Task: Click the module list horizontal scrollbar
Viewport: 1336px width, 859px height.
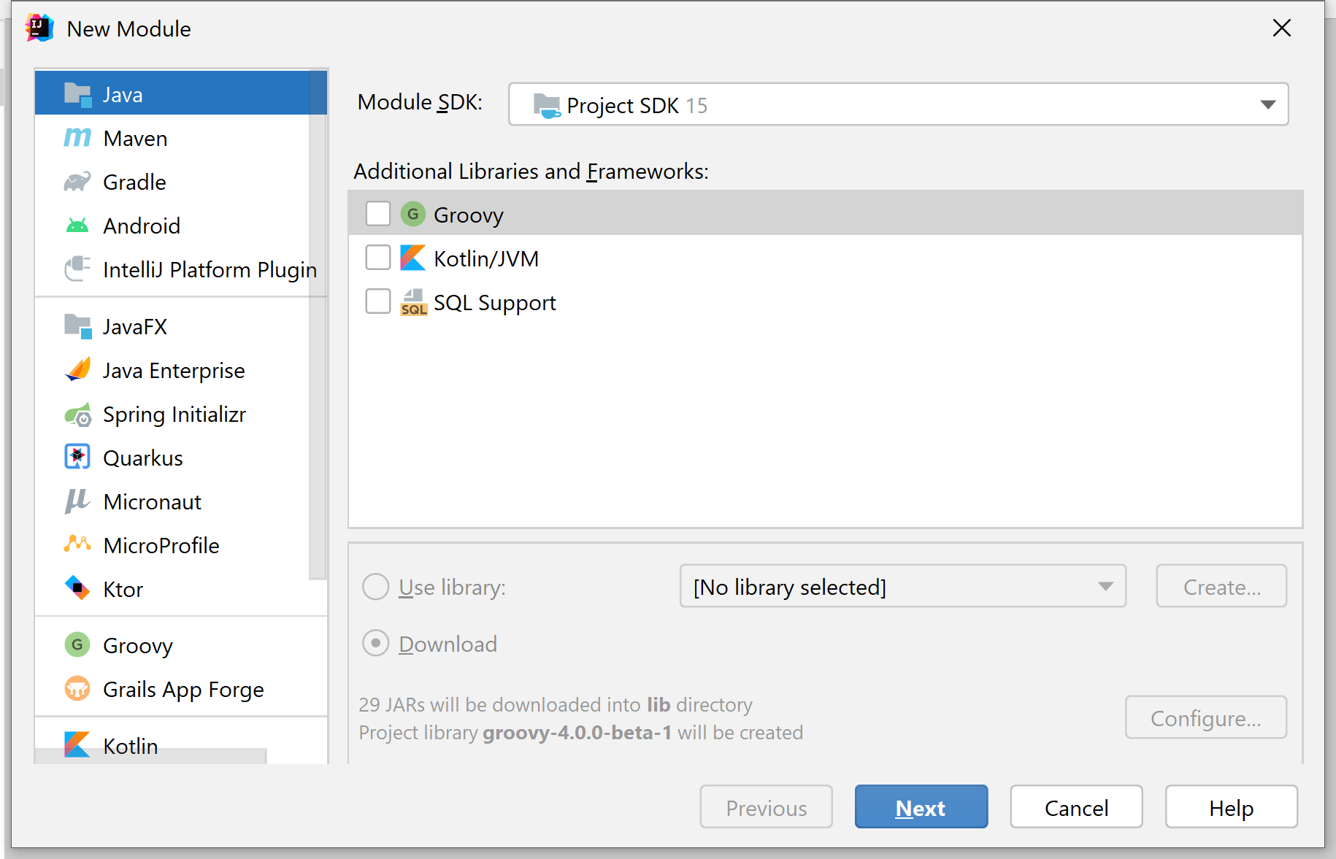Action: (150, 756)
